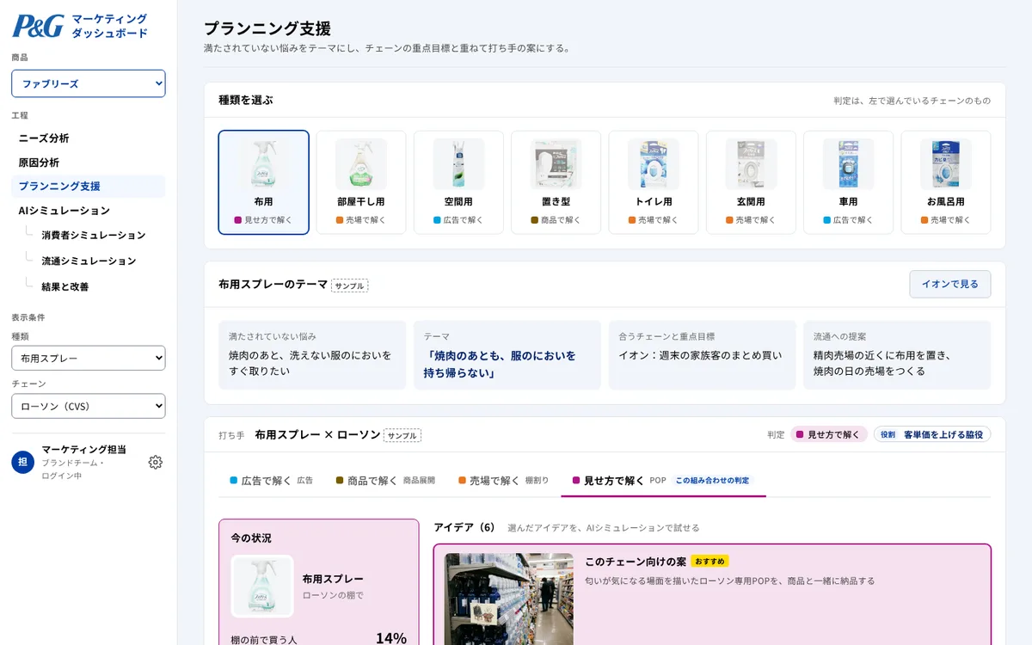The height and width of the screenshot is (645, 1032).
Task: Click the 役割 客単価を上げる脇役 badge
Action: tap(932, 434)
